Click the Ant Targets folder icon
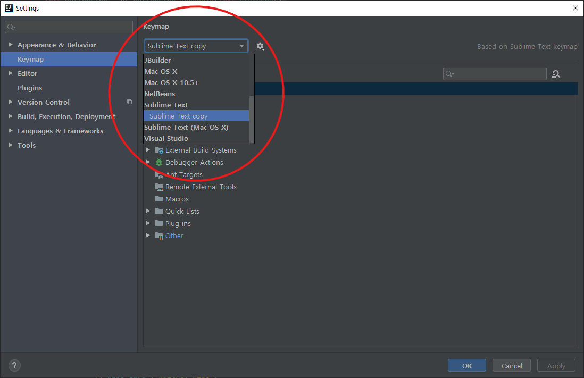The height and width of the screenshot is (378, 584). click(x=159, y=175)
